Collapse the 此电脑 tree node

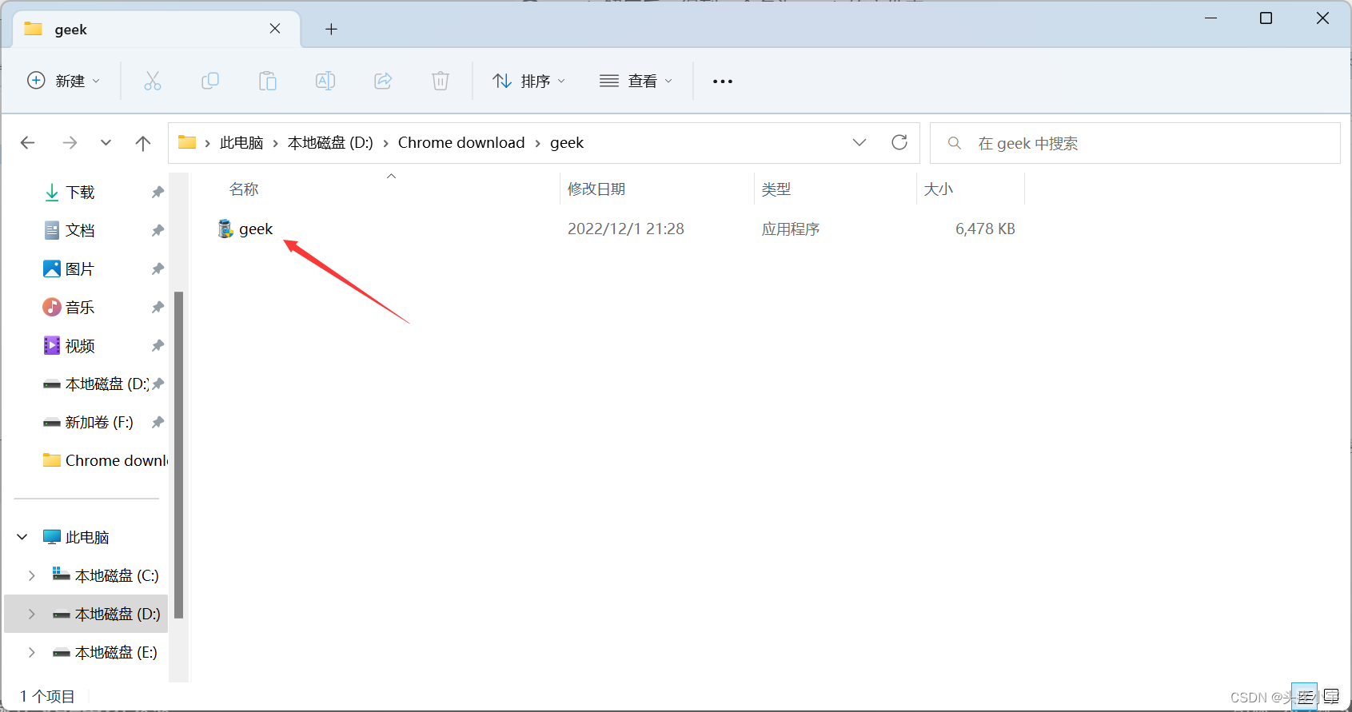coord(22,537)
